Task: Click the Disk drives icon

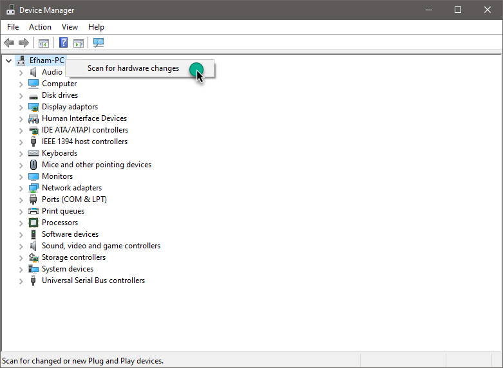Action: 33,96
